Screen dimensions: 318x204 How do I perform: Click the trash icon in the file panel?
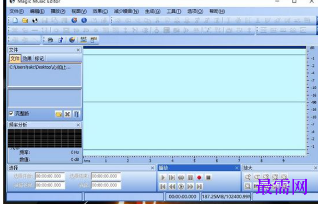(x=76, y=114)
